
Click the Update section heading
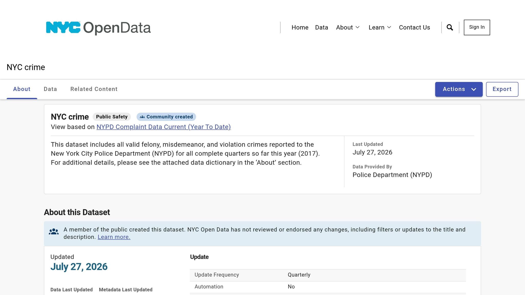click(x=199, y=257)
